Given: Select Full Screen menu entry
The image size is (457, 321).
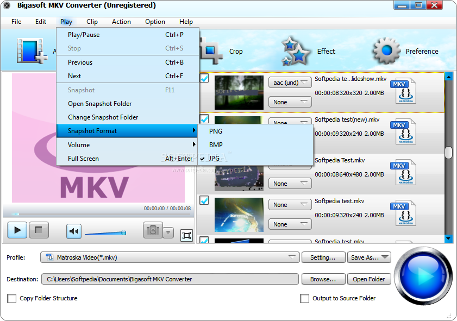Looking at the screenshot, I should [x=127, y=159].
